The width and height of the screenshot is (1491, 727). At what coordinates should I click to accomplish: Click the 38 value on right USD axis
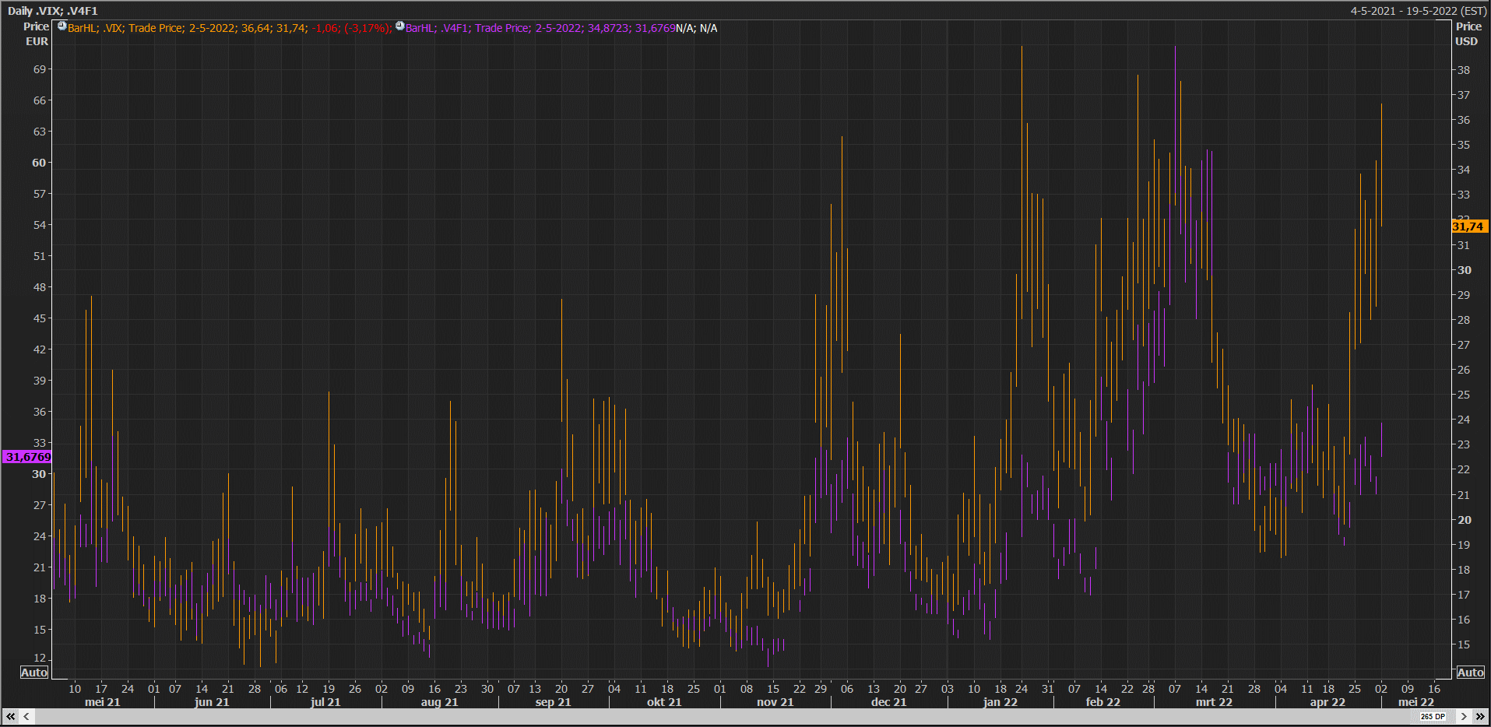pos(1464,70)
